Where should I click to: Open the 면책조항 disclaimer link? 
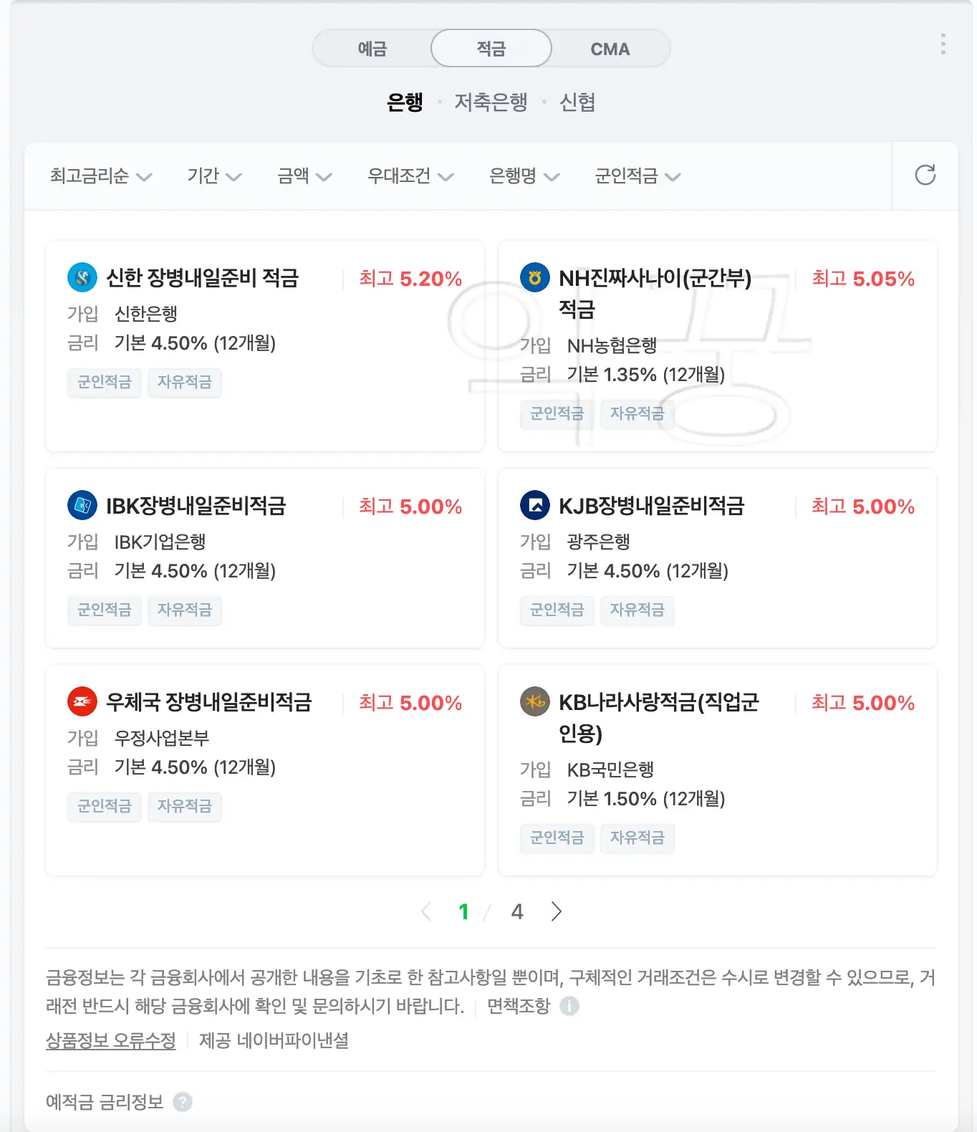click(x=519, y=1007)
